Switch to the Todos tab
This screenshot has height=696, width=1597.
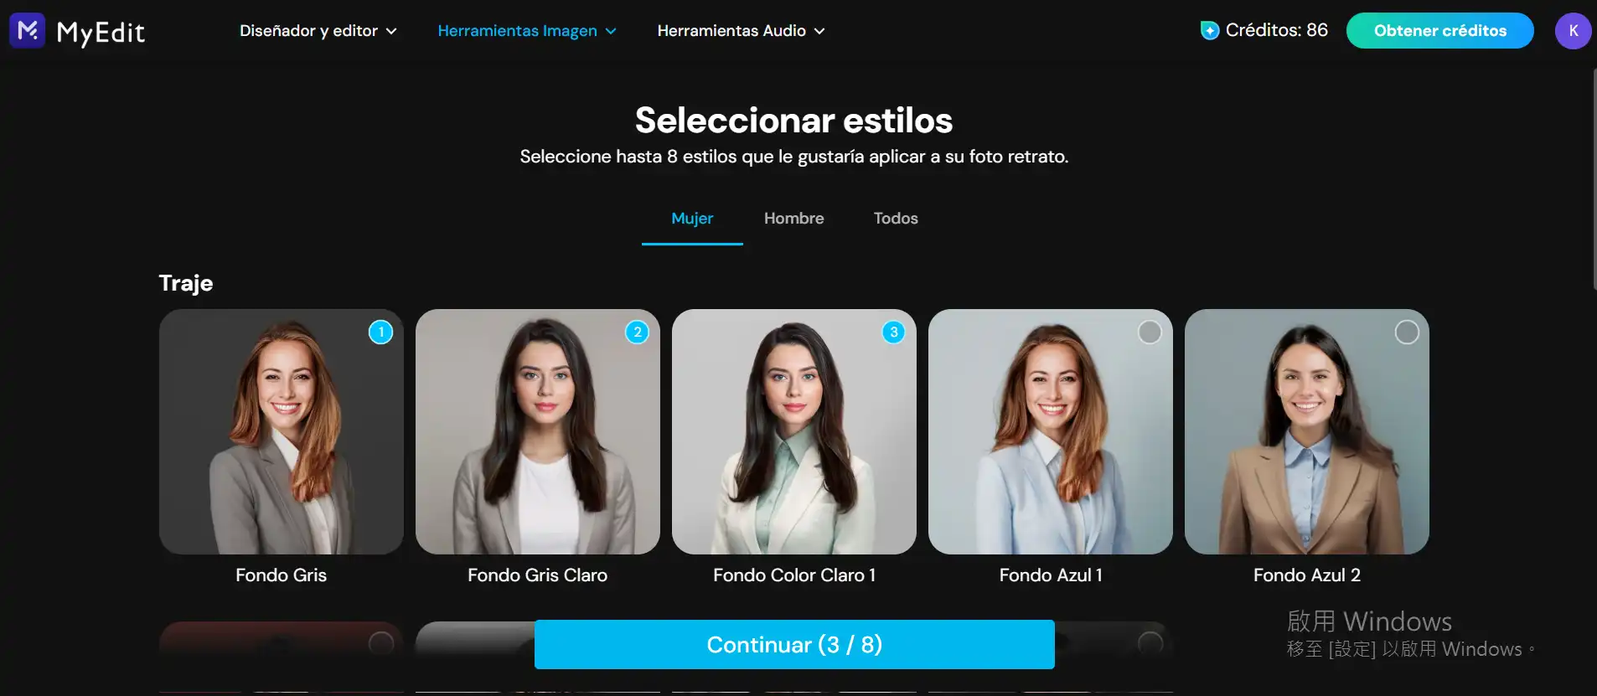click(x=896, y=219)
